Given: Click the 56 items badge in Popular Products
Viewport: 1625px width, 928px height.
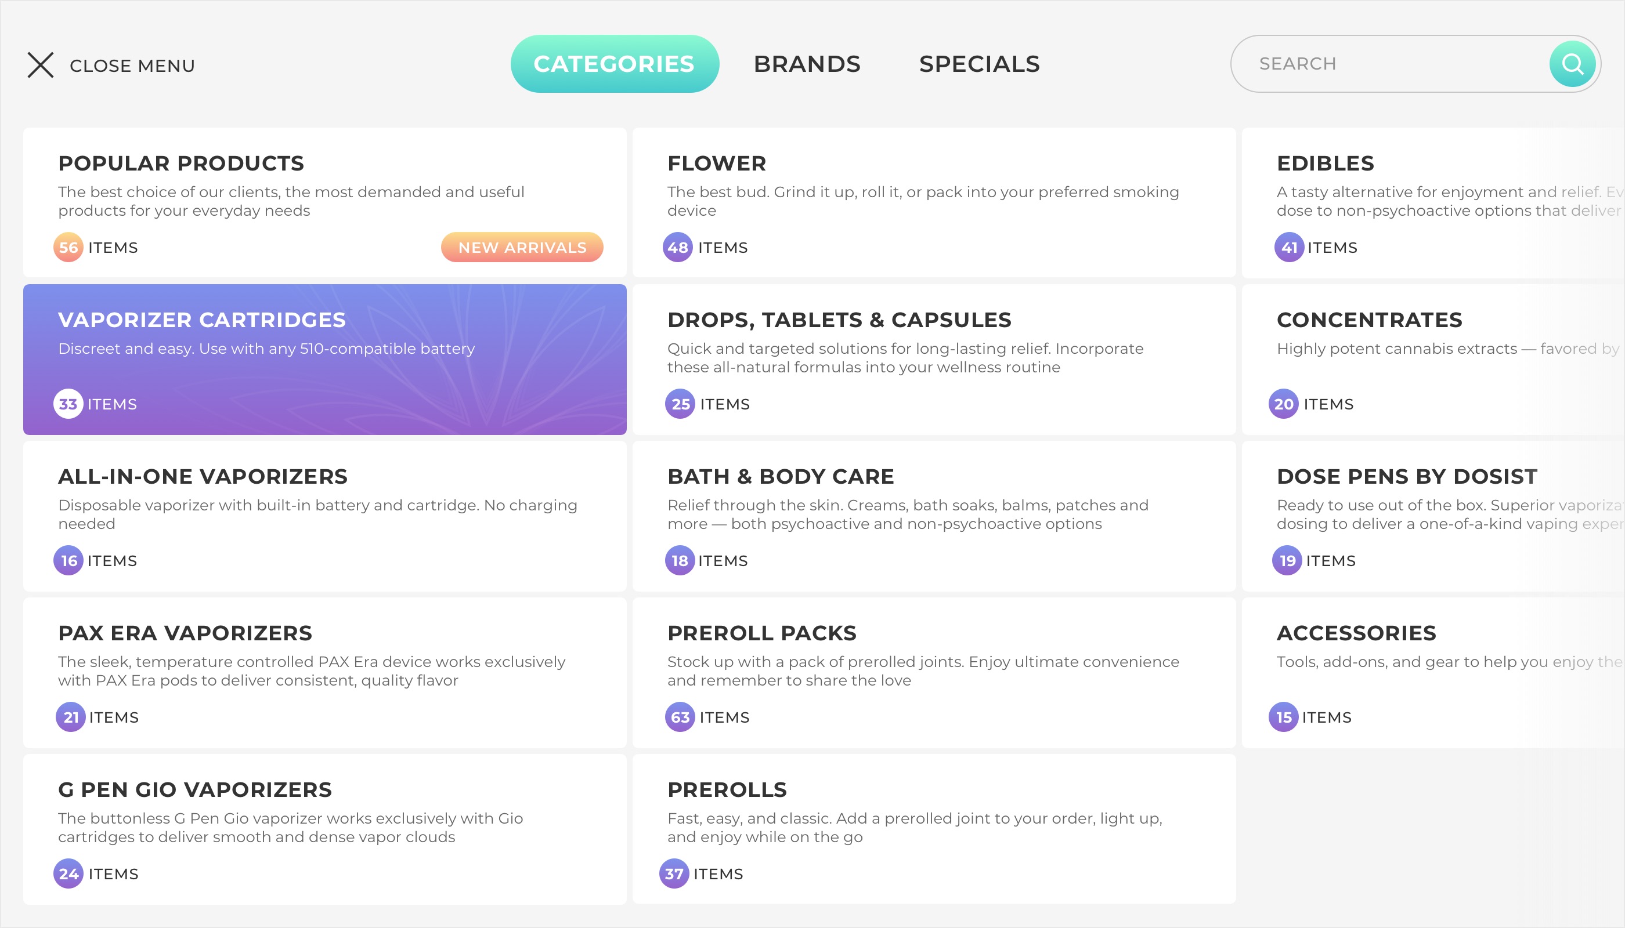Looking at the screenshot, I should [68, 247].
